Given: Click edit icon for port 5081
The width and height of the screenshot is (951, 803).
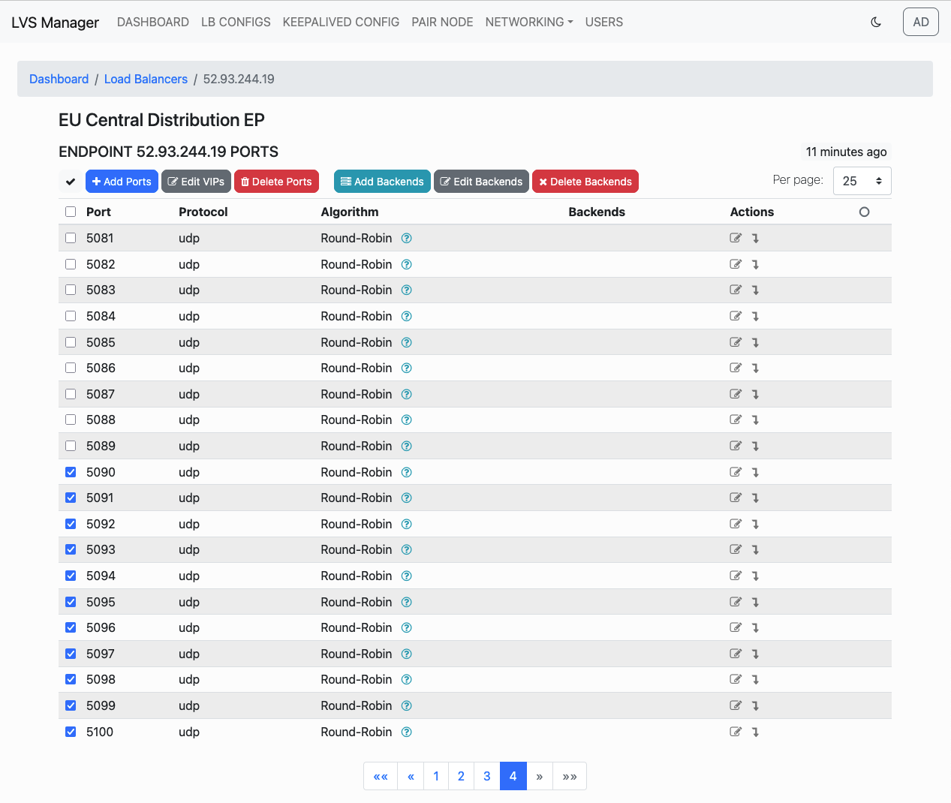Looking at the screenshot, I should click(x=736, y=238).
